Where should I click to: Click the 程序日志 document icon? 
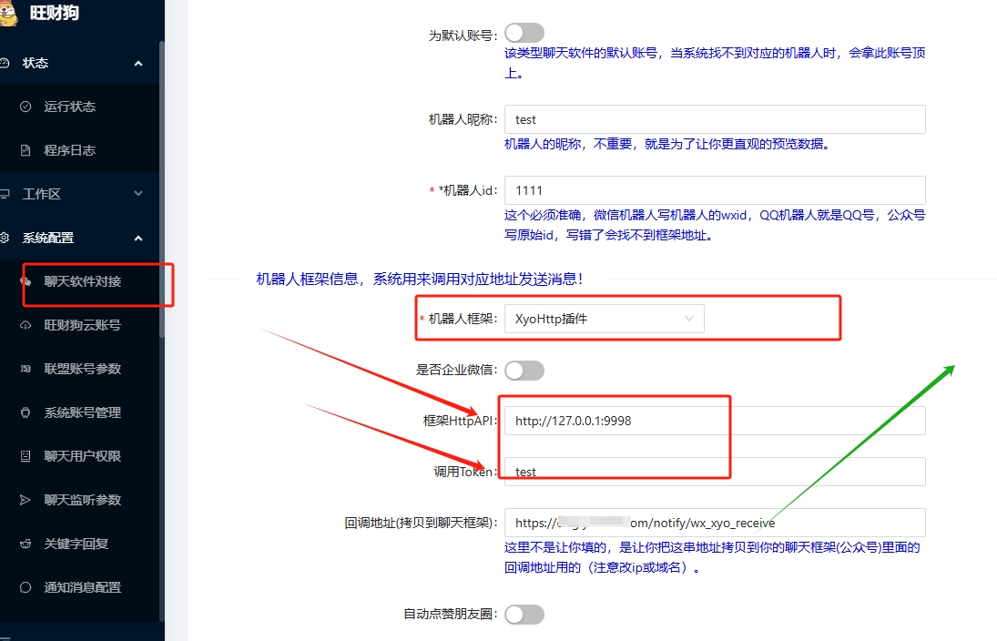25,150
